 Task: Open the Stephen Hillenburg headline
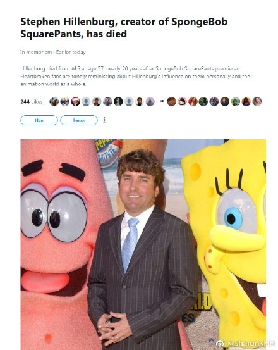[x=124, y=28]
